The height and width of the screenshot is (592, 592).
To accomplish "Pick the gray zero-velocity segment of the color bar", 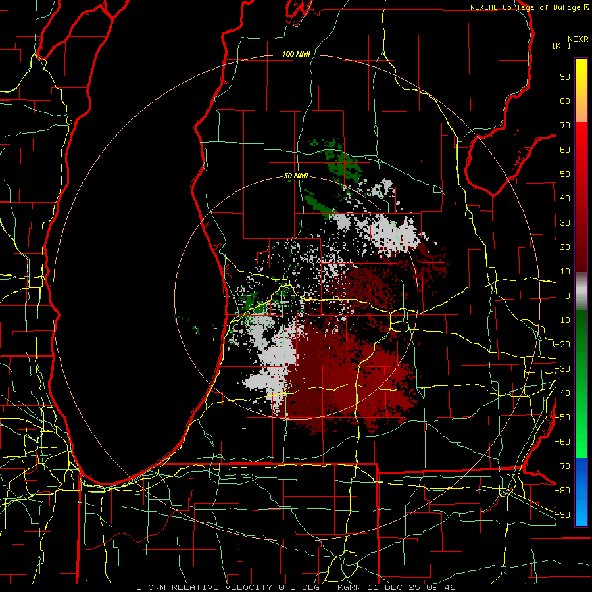I will 581,291.
